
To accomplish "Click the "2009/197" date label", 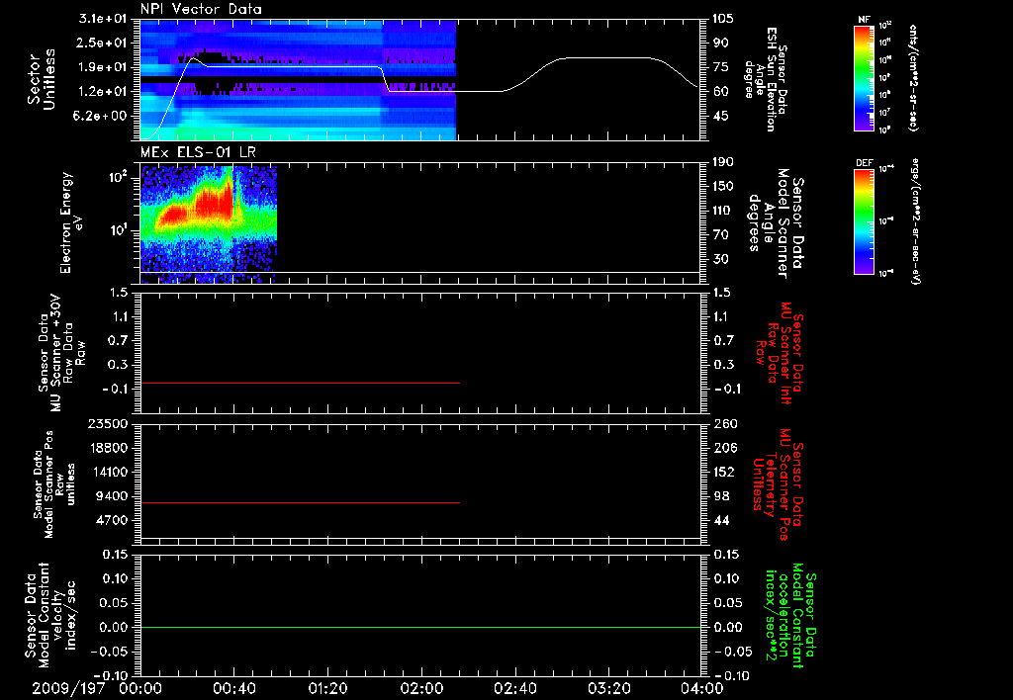I will (x=68, y=688).
